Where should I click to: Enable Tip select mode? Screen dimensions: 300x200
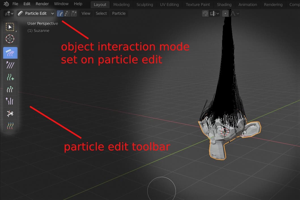(x=74, y=13)
